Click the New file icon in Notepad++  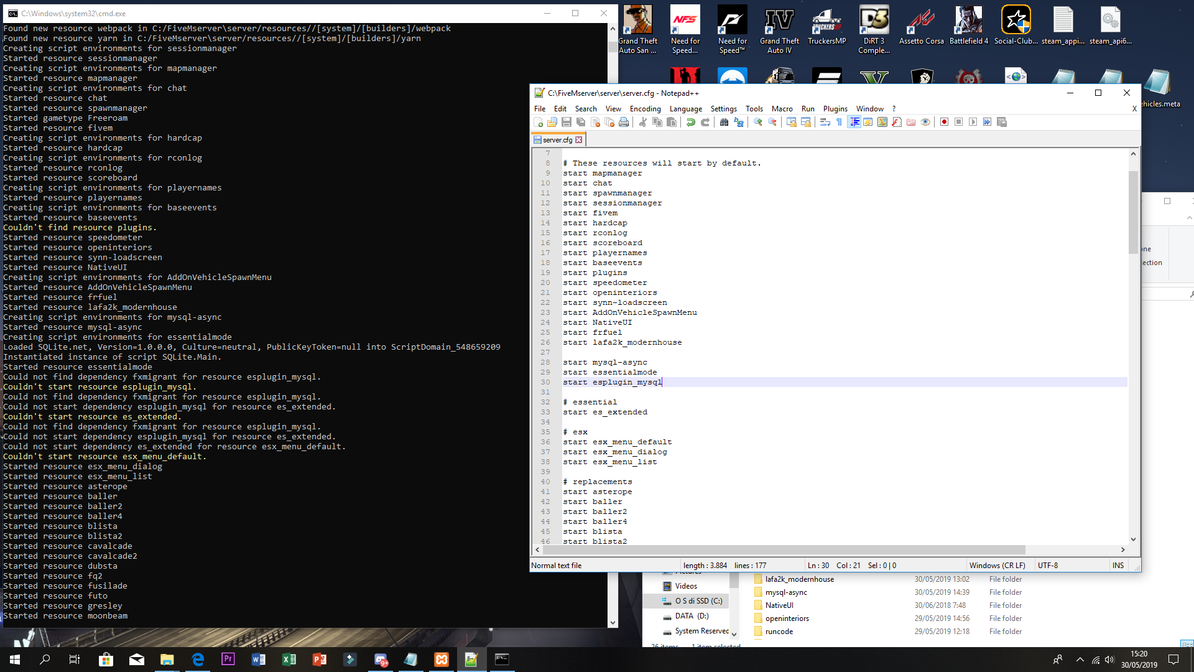tap(539, 122)
